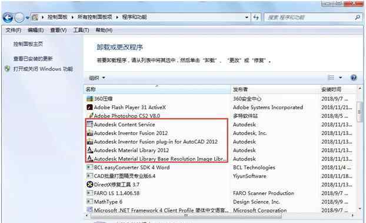The height and width of the screenshot is (223, 366).
Task: Expand the address bar history dropdown arrow
Action: (247, 17)
